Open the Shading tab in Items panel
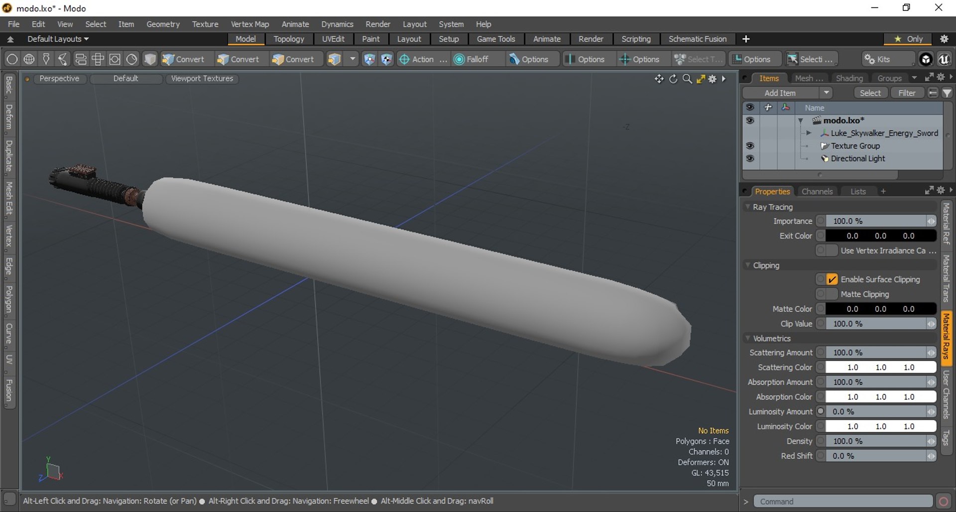 849,78
